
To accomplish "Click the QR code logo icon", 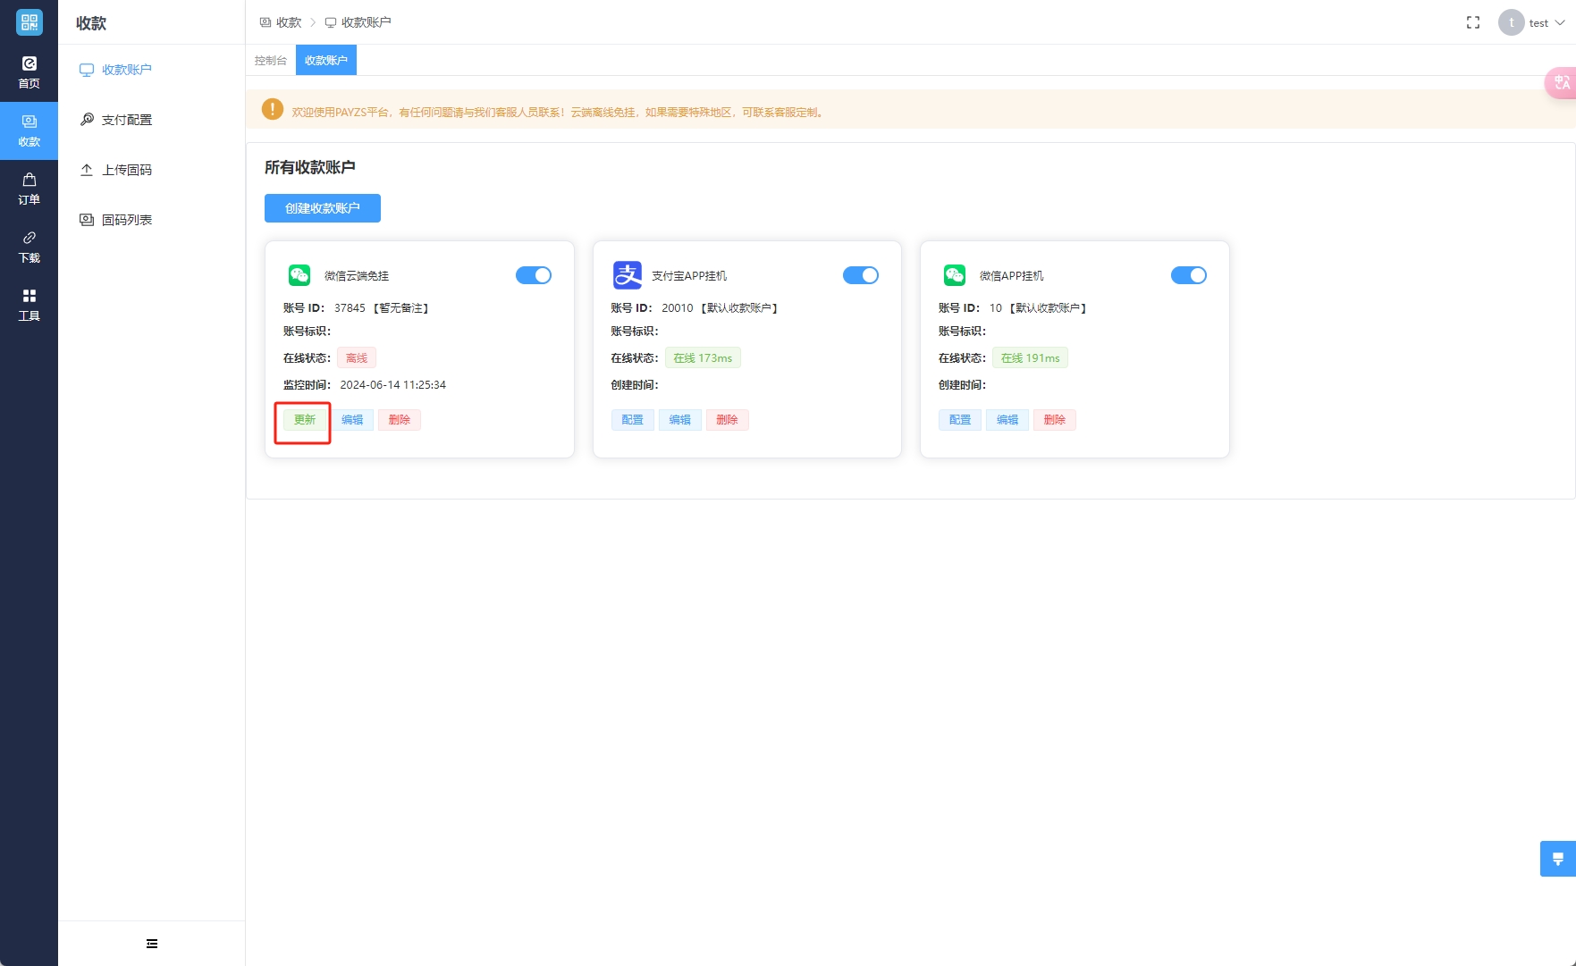I will point(29,22).
